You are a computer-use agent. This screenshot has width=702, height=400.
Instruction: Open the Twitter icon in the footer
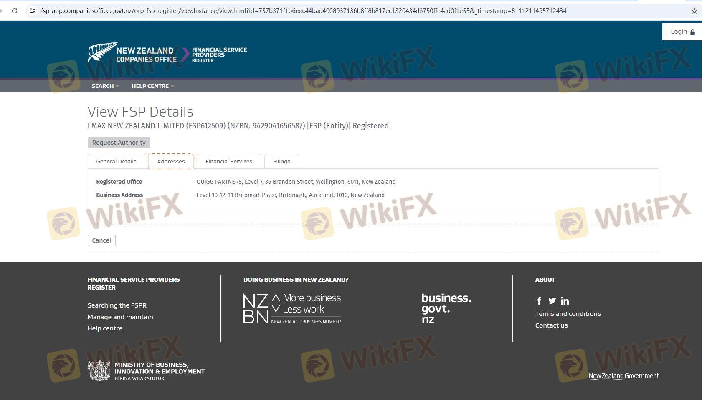pos(552,301)
